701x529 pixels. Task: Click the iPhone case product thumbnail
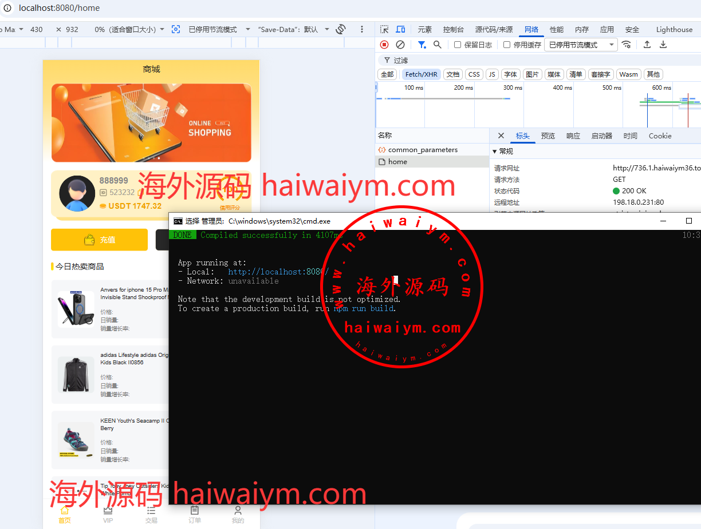tap(76, 309)
